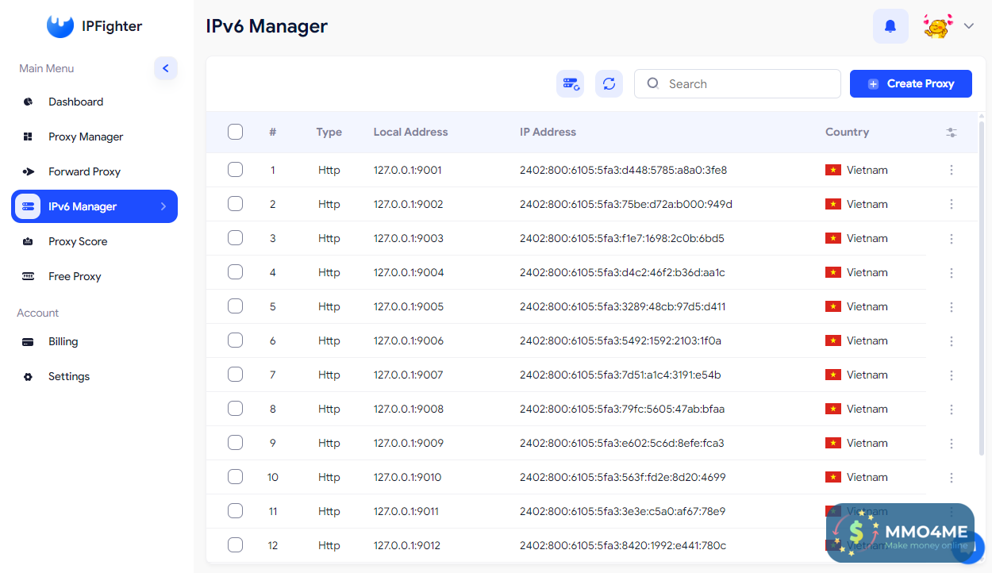Check the box for row 4 (port 9004)

pos(235,271)
